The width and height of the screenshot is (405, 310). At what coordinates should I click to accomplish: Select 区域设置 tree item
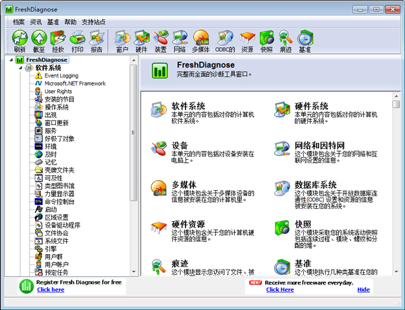57,218
